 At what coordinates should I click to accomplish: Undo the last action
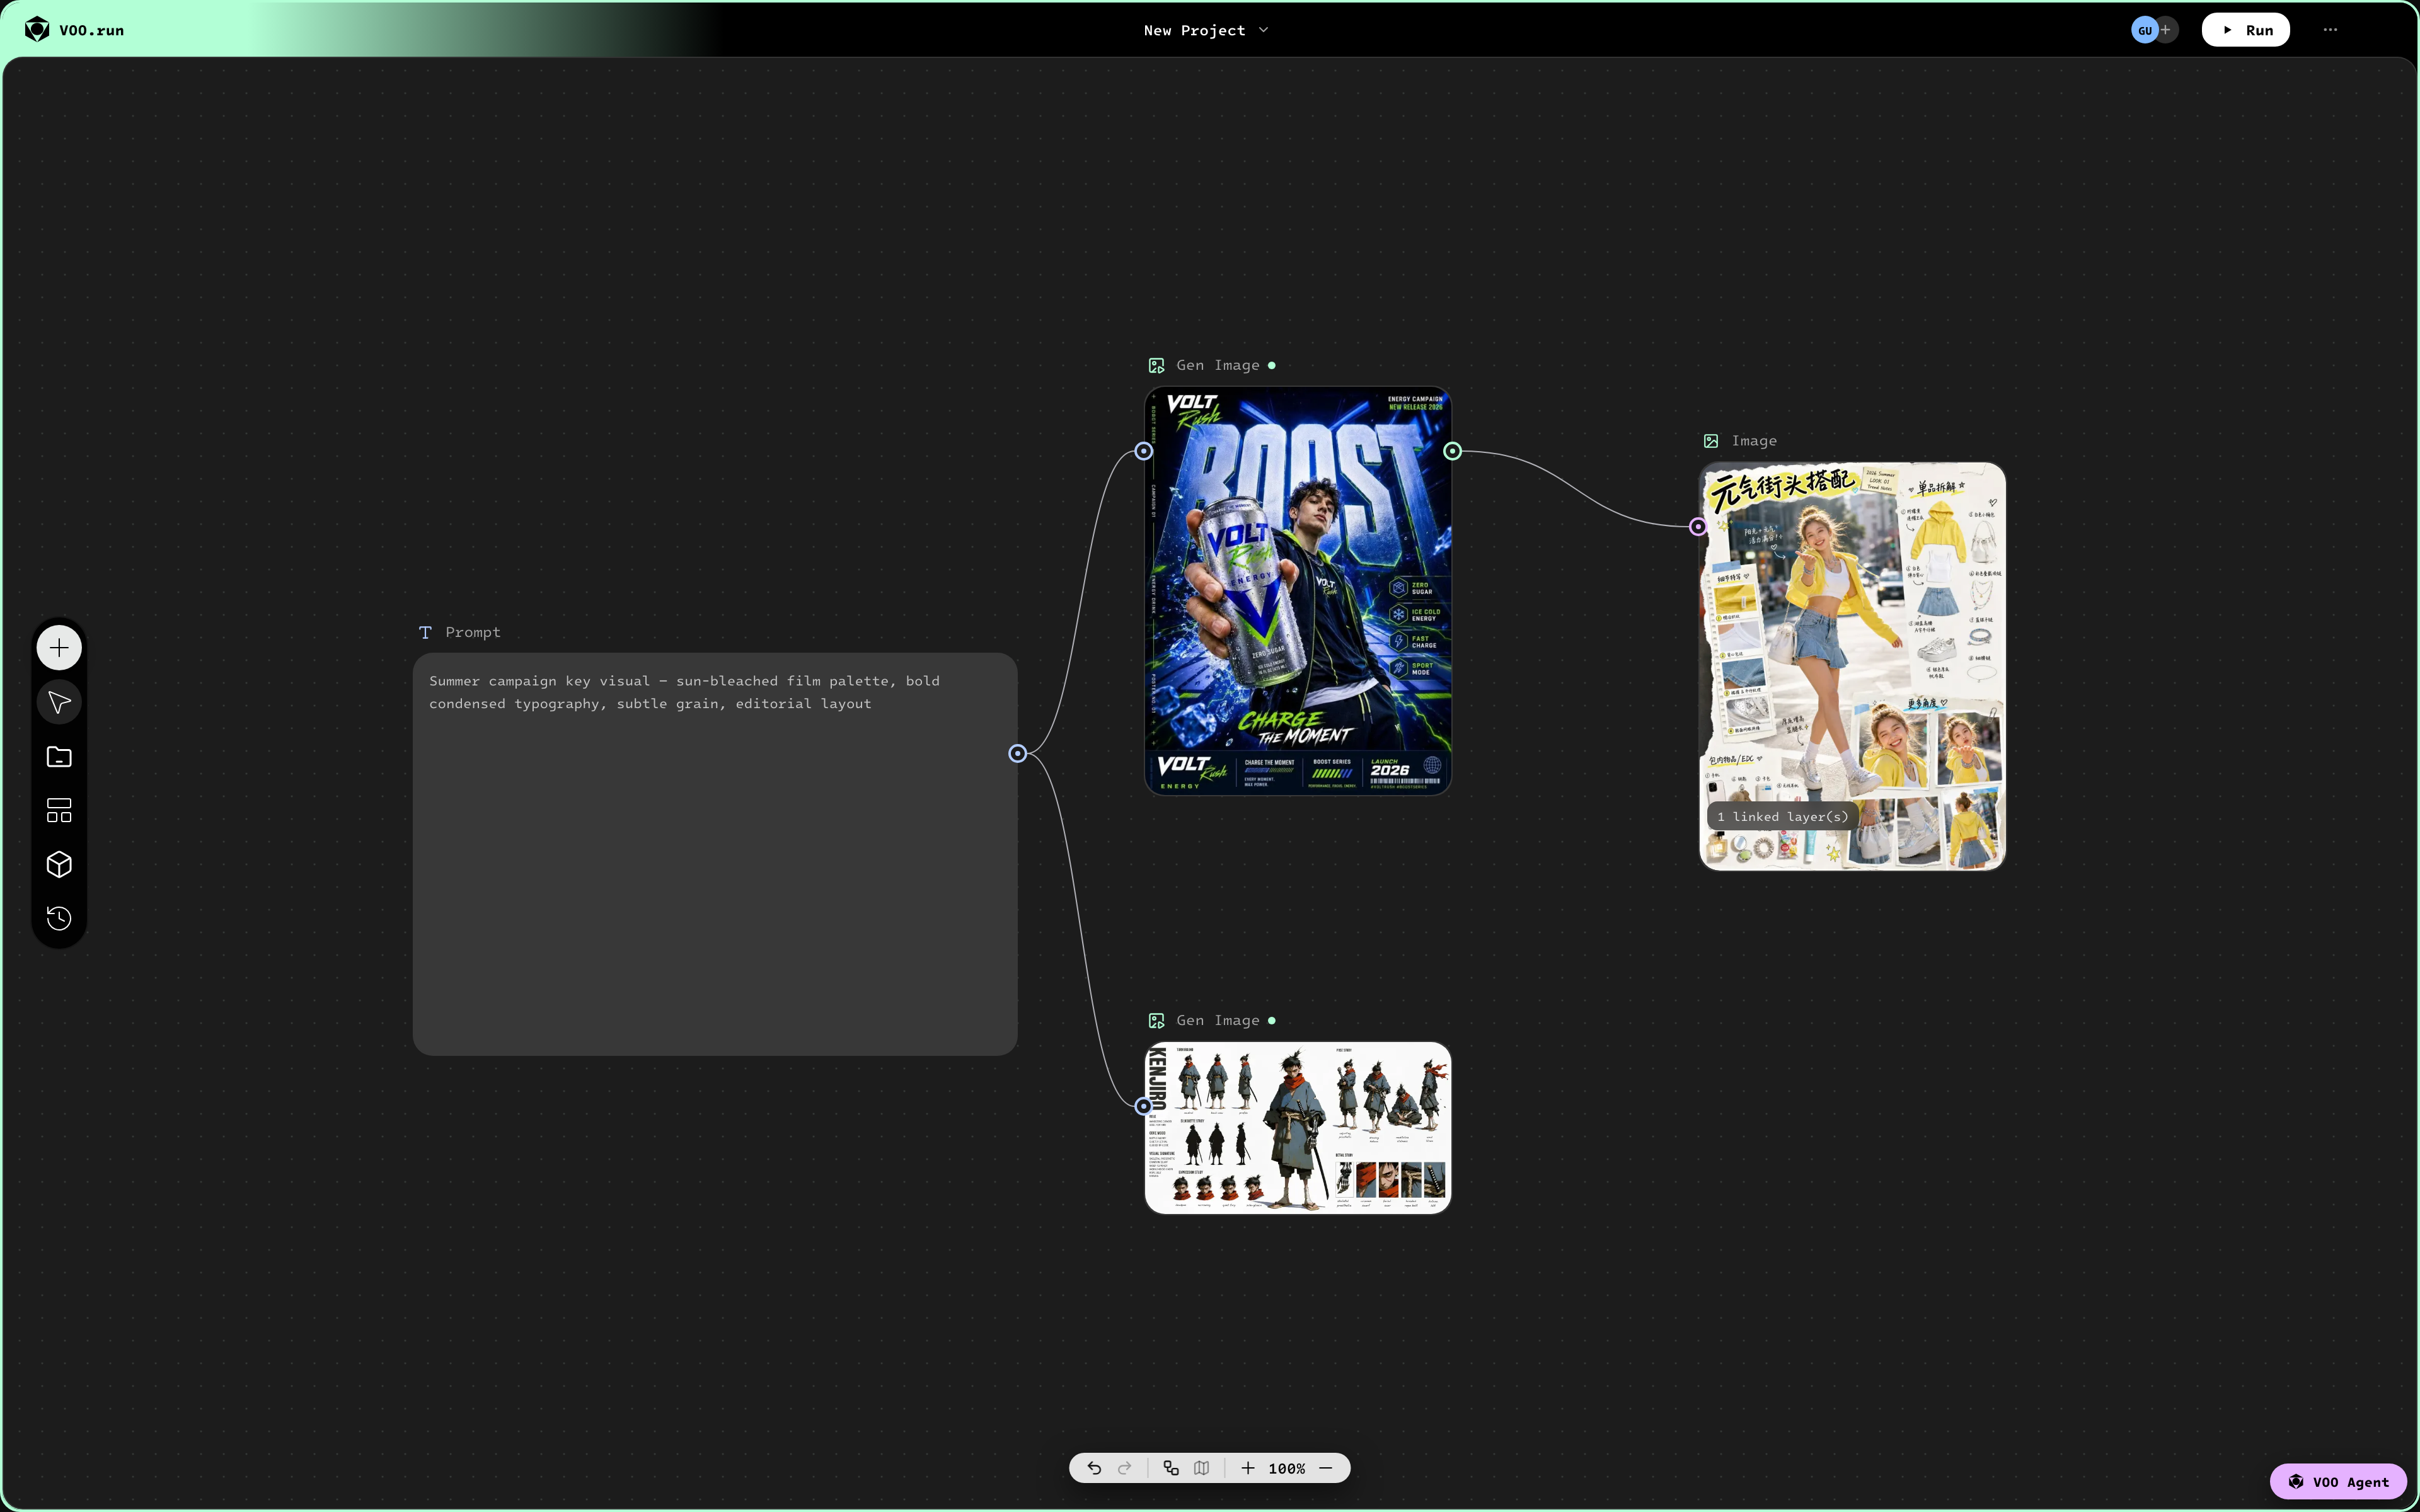coord(1094,1468)
